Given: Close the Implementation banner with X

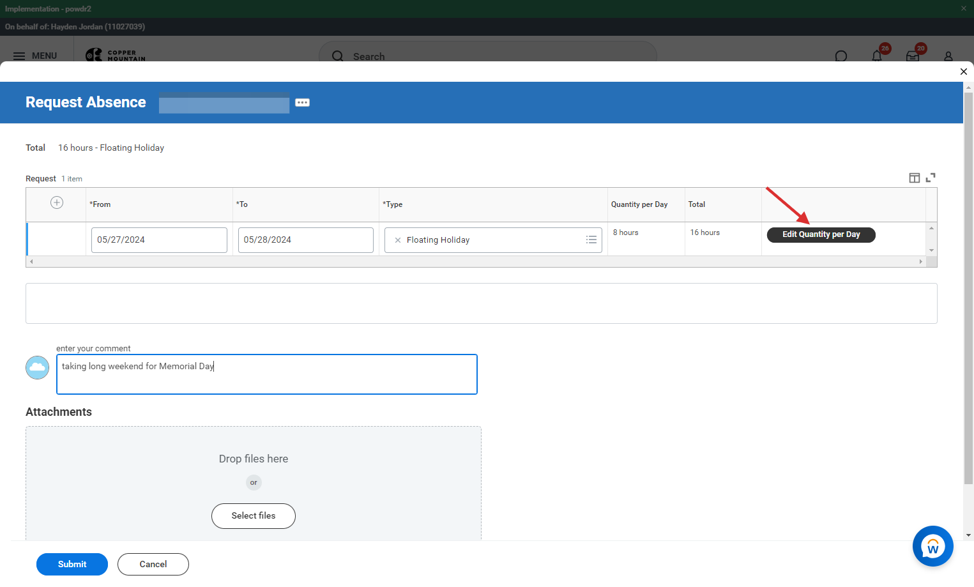Looking at the screenshot, I should pos(964,8).
